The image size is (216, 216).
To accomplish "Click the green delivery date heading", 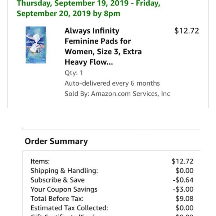I will click(89, 8).
